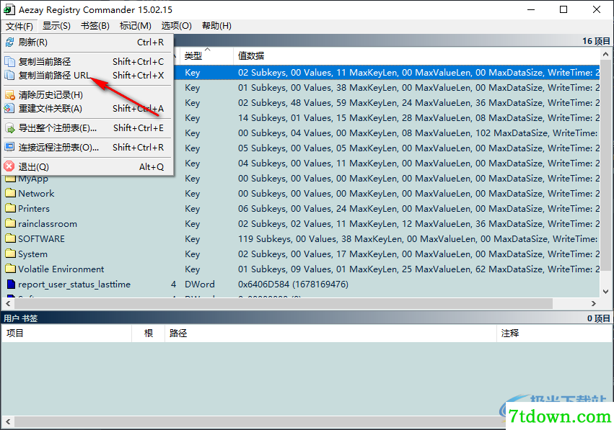The height and width of the screenshot is (430, 614).
Task: Click the refresh icon beside 刷新(R)
Action: pos(10,42)
